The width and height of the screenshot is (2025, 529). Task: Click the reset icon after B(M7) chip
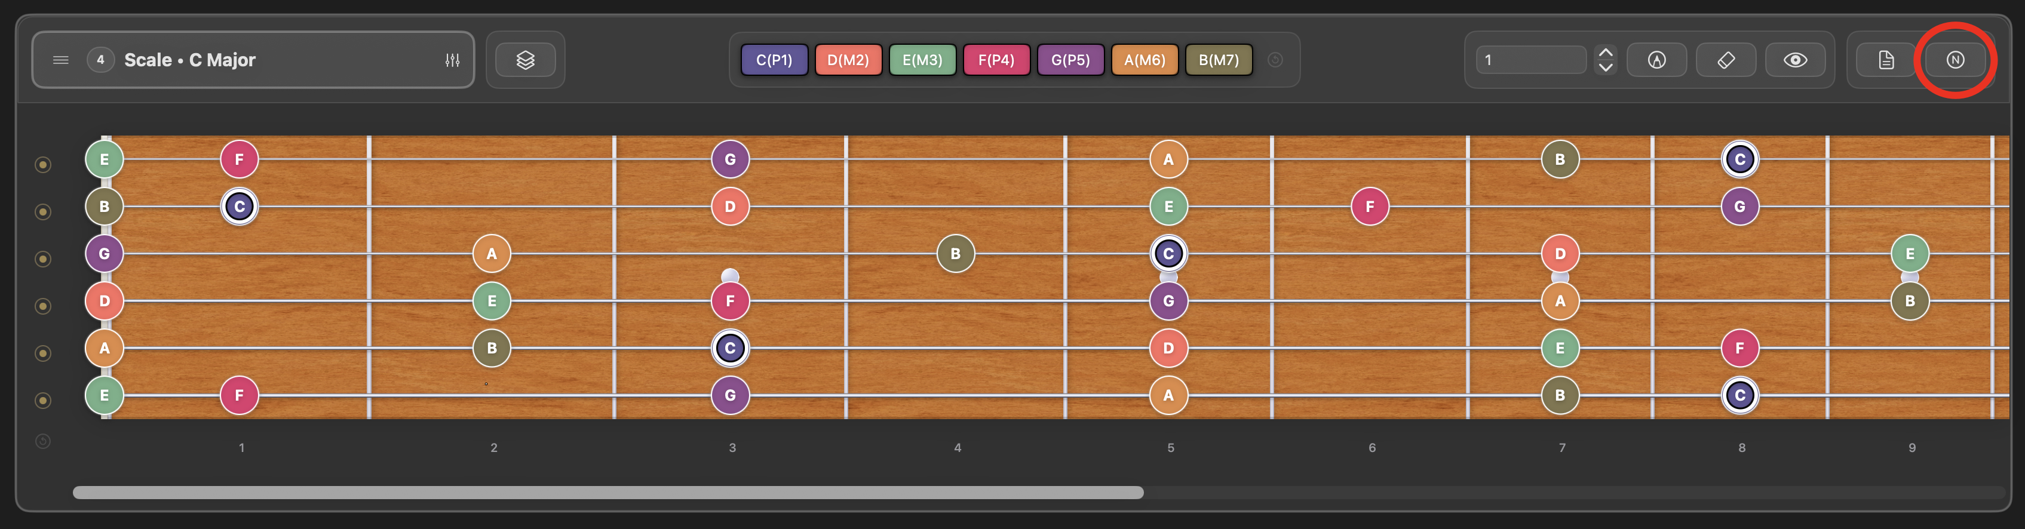click(x=1275, y=60)
